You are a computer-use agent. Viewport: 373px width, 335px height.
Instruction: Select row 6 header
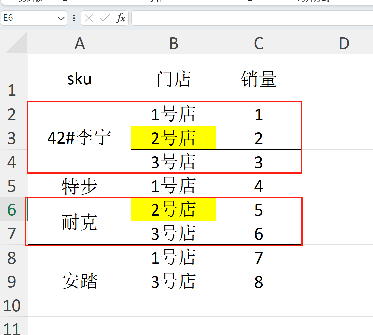14,209
